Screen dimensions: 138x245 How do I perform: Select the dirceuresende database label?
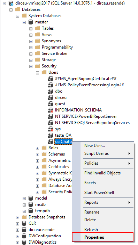pos(41,230)
